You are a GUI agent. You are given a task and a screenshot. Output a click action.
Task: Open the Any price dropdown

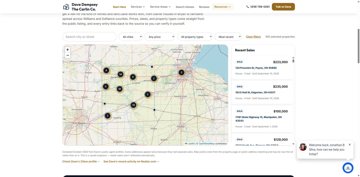(x=160, y=37)
